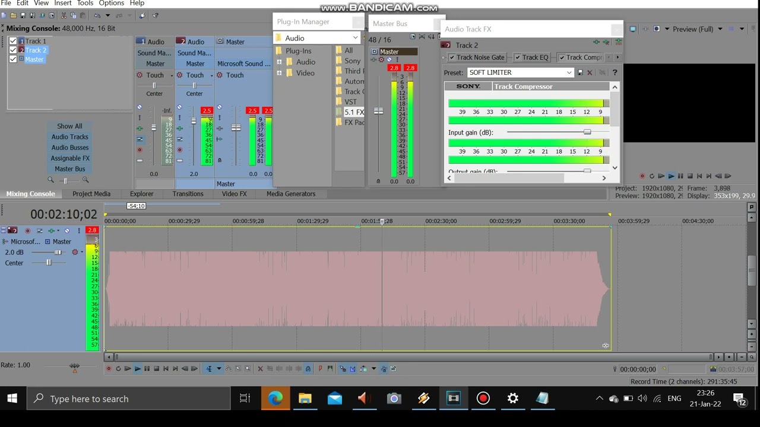
Task: Click the Record button in the timeline transport bar
Action: pyautogui.click(x=109, y=369)
